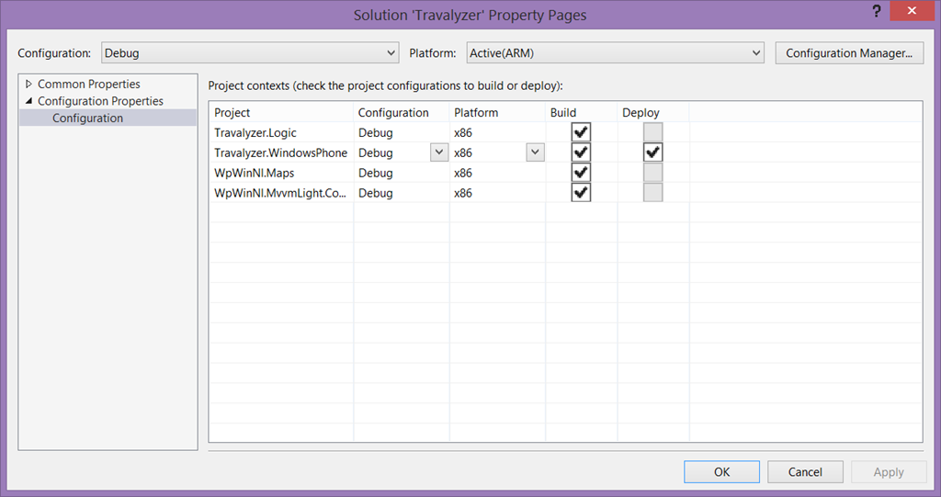Viewport: 941px width, 497px height.
Task: Toggle Deploy checkbox for Travalyzer.WindowsPhone
Action: 653,152
